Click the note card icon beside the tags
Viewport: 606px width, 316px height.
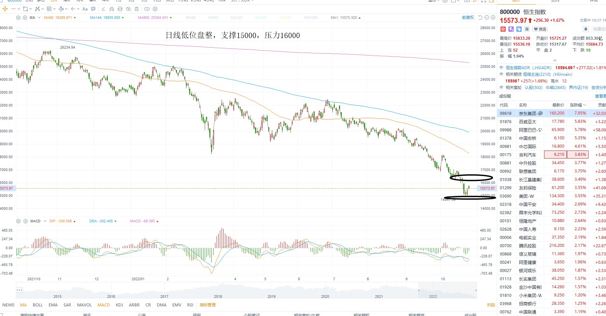click(527, 29)
